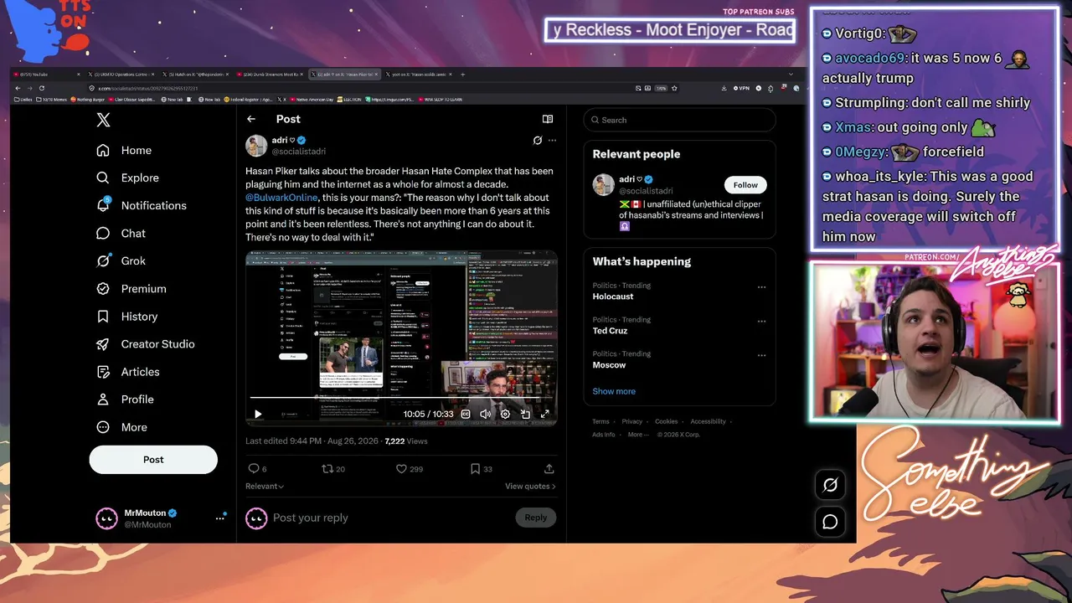The width and height of the screenshot is (1072, 603).
Task: Open View quotes link
Action: point(530,487)
